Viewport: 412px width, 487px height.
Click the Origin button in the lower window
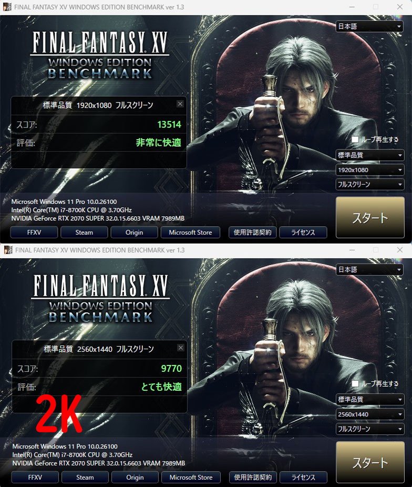click(135, 478)
